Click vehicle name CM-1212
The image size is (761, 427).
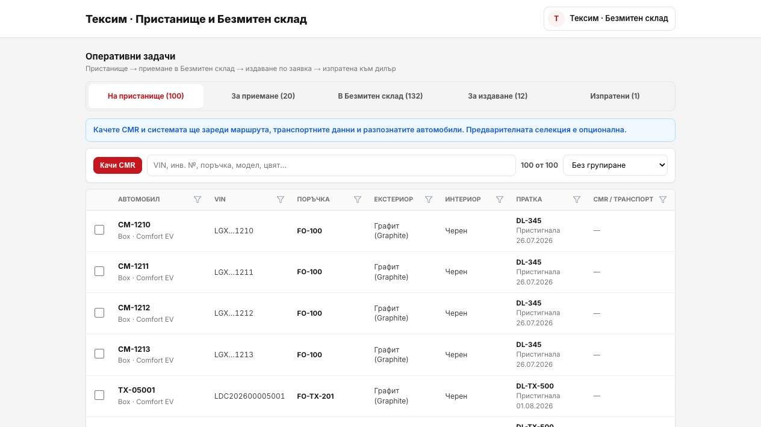[134, 308]
